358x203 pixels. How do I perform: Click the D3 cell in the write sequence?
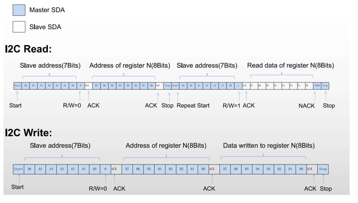point(269,169)
